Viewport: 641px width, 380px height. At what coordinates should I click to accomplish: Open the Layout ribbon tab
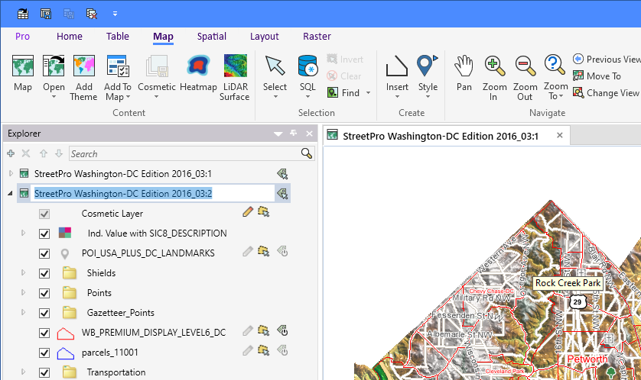tap(265, 37)
